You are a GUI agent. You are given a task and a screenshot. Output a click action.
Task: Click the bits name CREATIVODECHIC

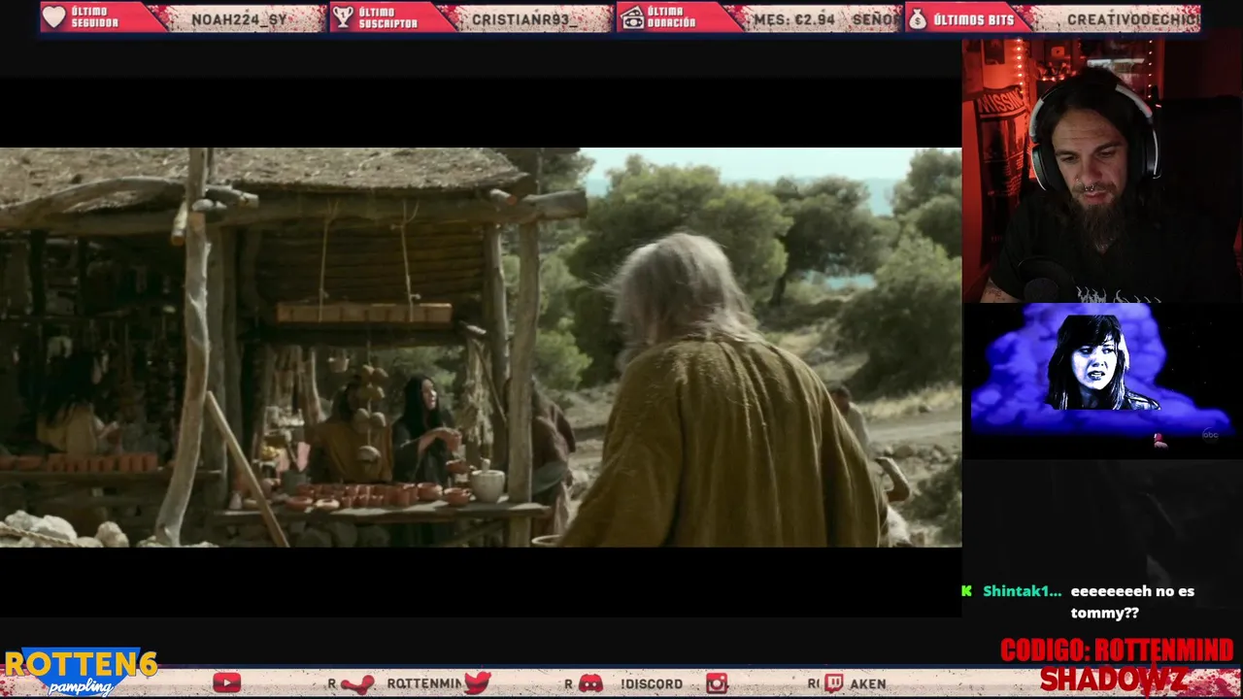click(1133, 19)
